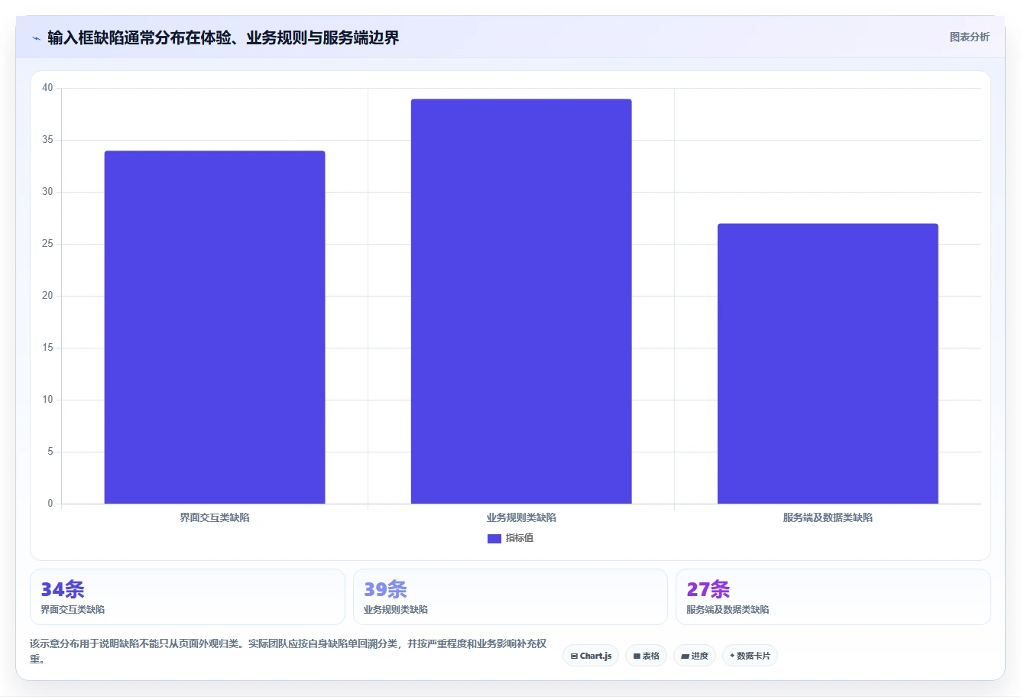The width and height of the screenshot is (1021, 697).
Task: Click the 图表分析 label at top right
Action: point(969,37)
